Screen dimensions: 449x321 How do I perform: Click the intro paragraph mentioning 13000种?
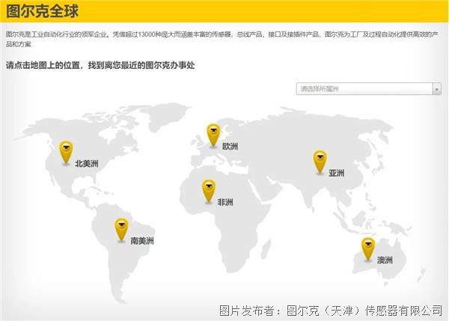(x=222, y=39)
